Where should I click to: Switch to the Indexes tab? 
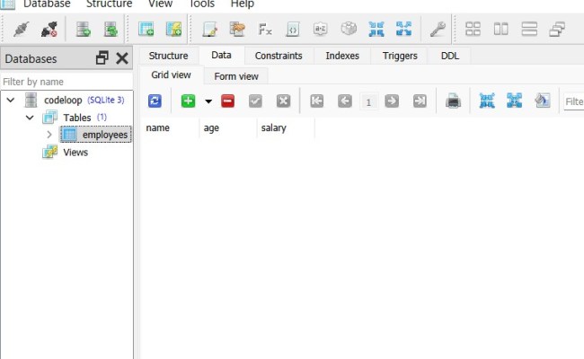pos(342,56)
